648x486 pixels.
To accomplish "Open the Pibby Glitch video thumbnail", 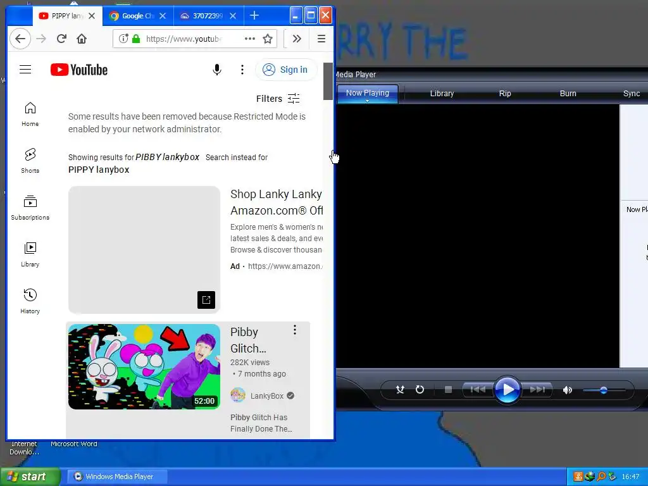I will click(144, 366).
